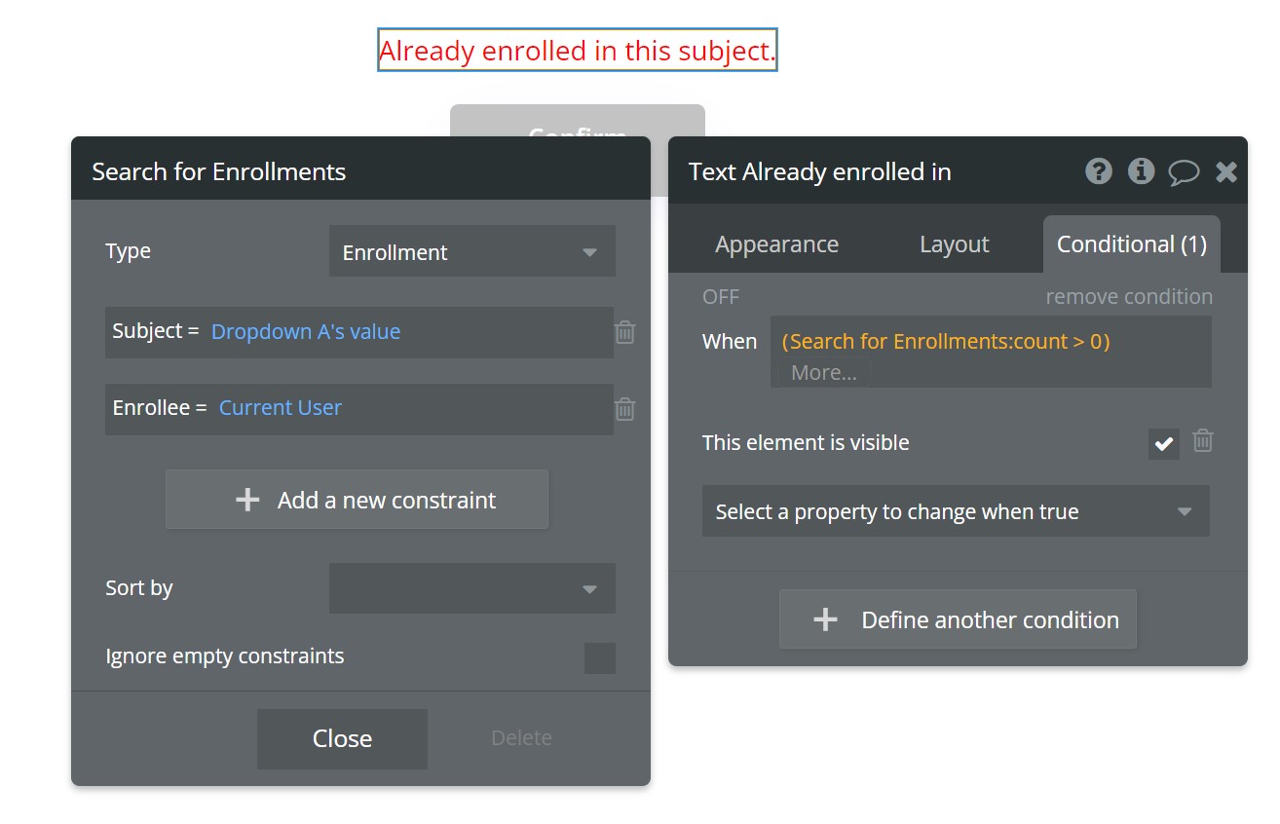Screen dimensions: 1280x824
Task: Toggle the OFF condition switch label
Action: [721, 296]
